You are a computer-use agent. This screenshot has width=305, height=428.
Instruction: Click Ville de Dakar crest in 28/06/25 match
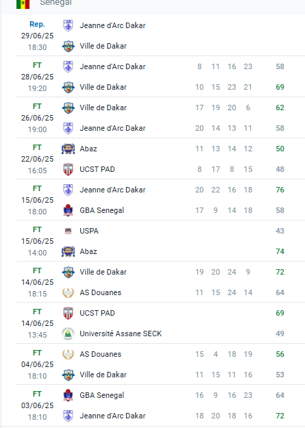click(x=68, y=88)
